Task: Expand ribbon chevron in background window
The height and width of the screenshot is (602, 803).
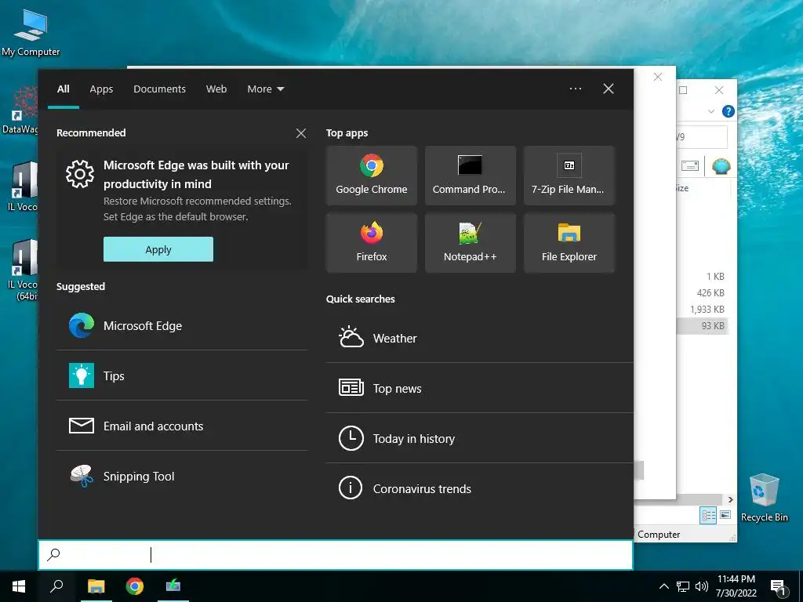Action: pyautogui.click(x=710, y=111)
